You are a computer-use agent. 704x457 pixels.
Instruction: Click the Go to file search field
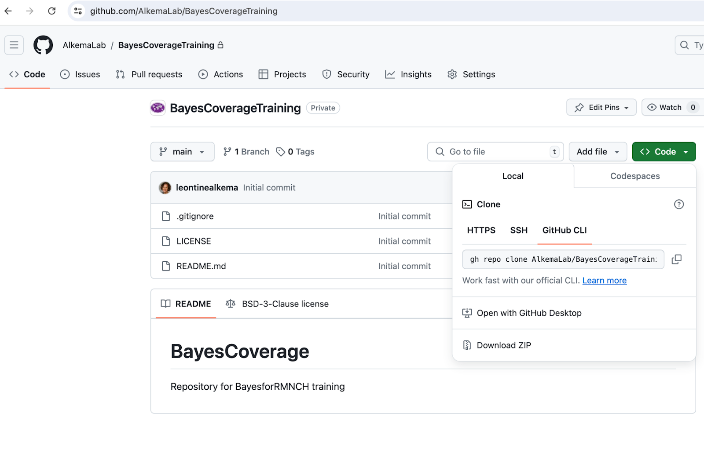(x=495, y=152)
